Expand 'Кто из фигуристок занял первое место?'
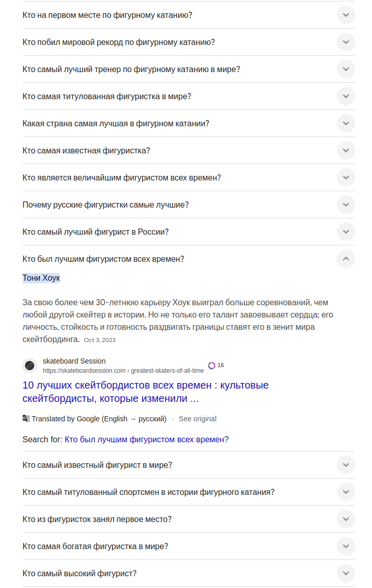Image resolution: width=372 pixels, height=588 pixels. [x=345, y=519]
